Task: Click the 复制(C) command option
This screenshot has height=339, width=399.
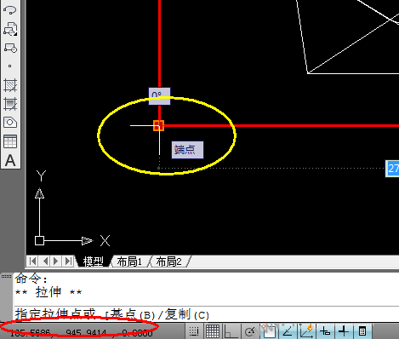Action: pyautogui.click(x=186, y=314)
